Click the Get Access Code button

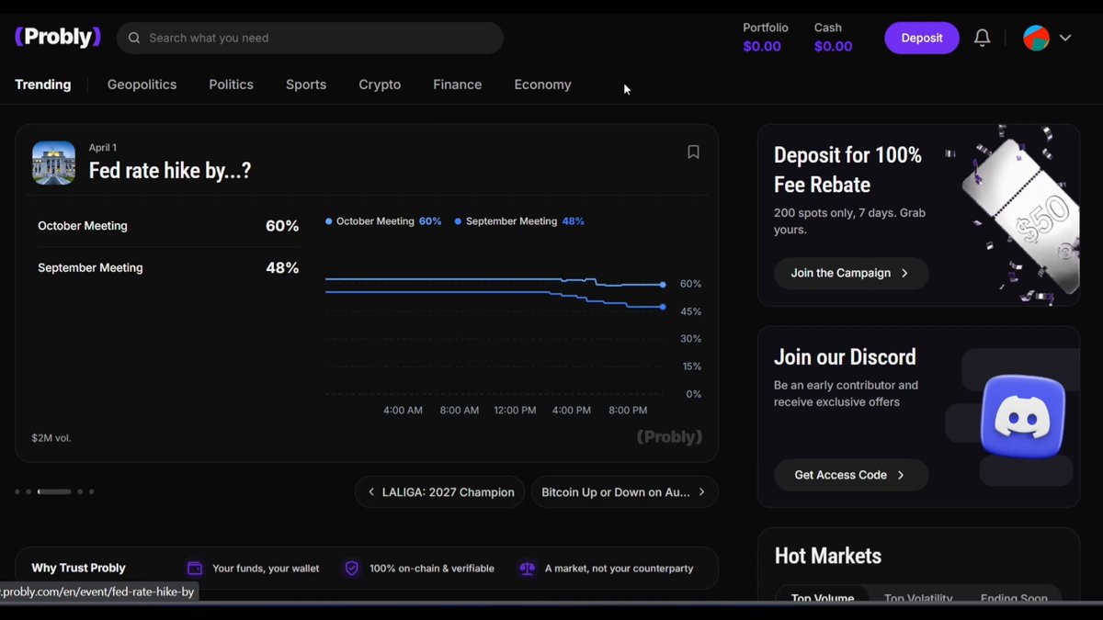[x=851, y=475]
